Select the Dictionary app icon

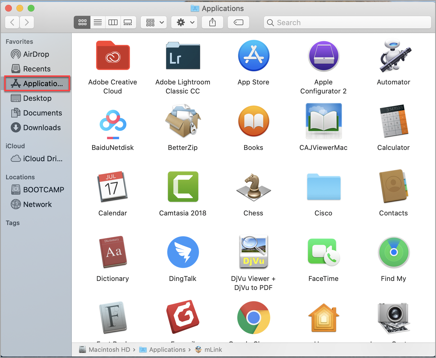click(x=113, y=252)
